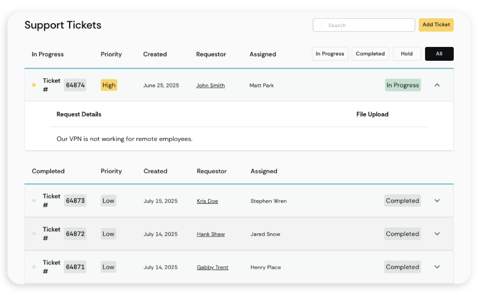Click the search magnifier icon
This screenshot has height=295, width=478.
pos(322,25)
